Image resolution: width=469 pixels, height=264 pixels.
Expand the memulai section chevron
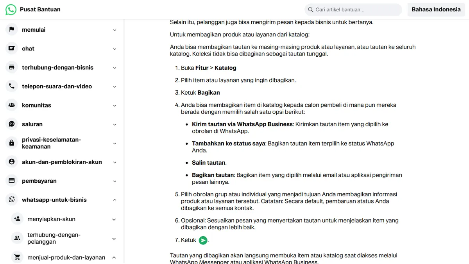coord(115,30)
